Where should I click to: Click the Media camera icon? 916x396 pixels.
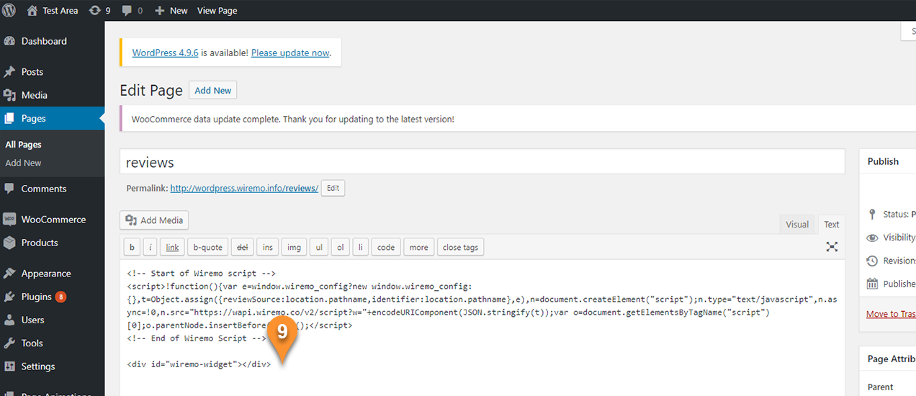coord(9,95)
